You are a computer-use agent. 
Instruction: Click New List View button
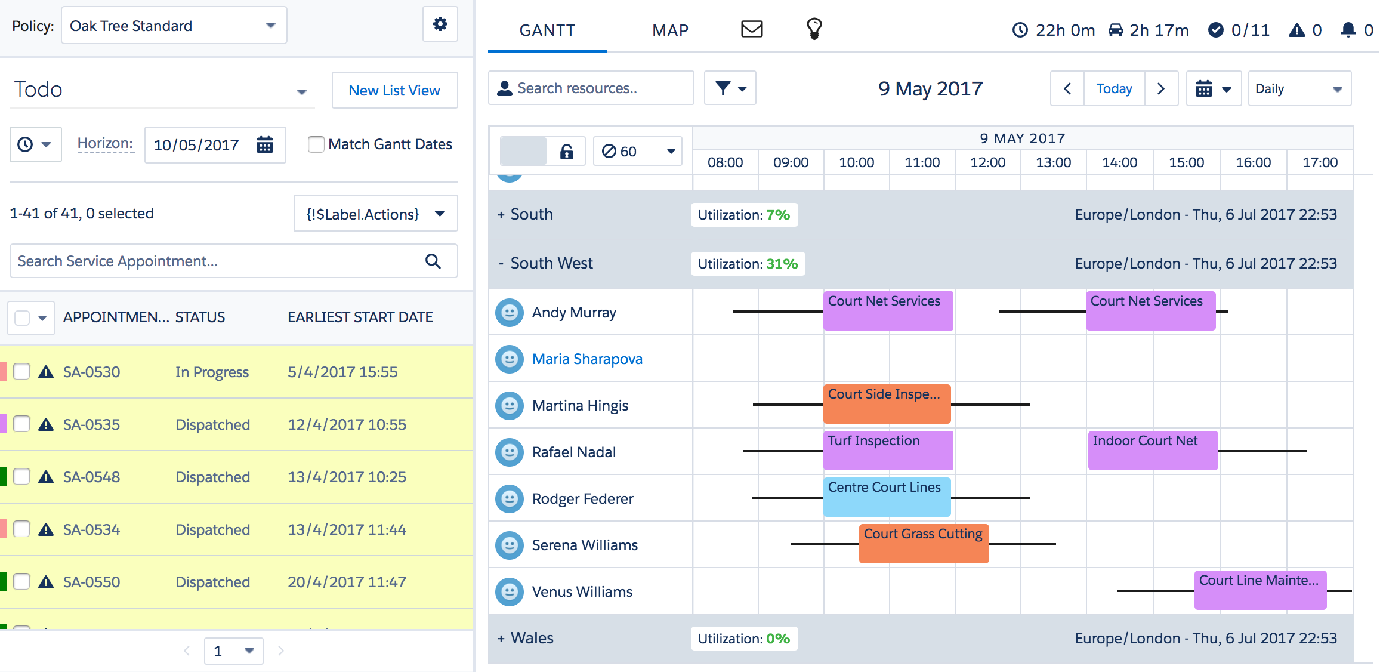[395, 90]
